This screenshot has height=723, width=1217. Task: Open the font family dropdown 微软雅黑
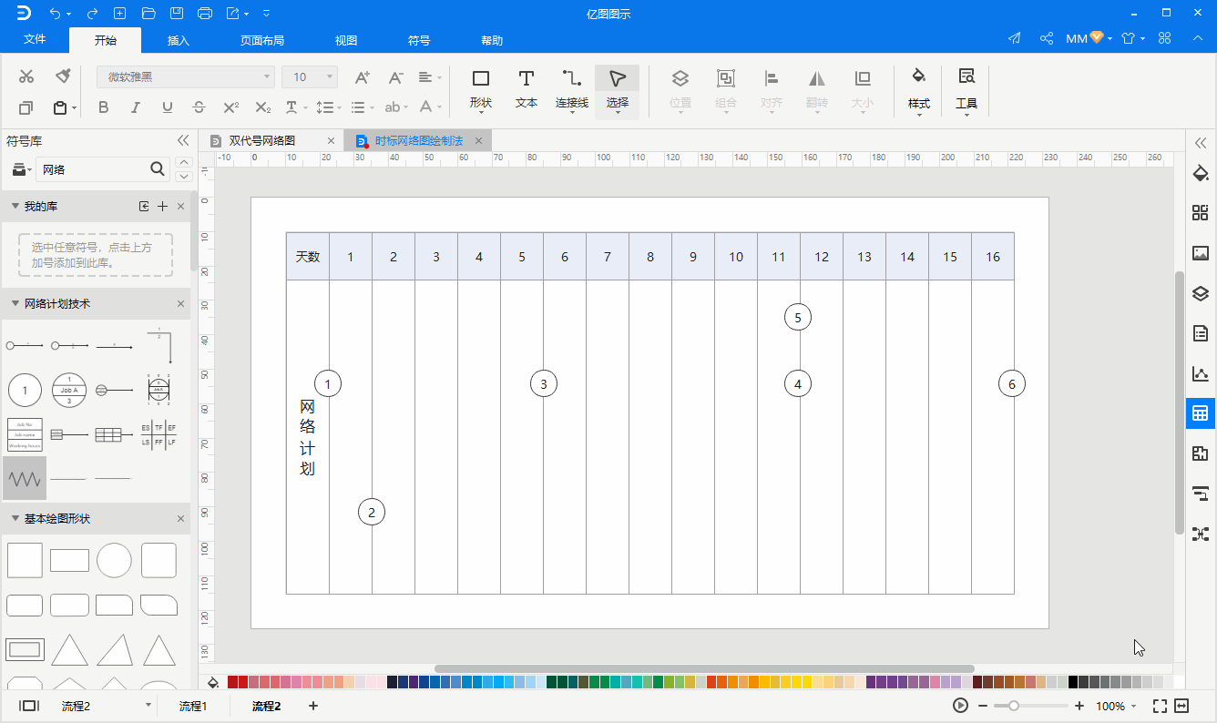click(186, 77)
